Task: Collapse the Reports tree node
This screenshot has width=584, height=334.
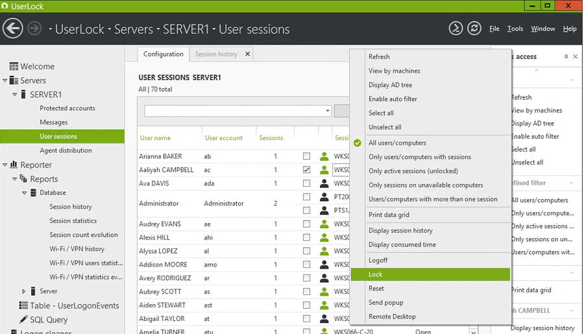Action: pyautogui.click(x=14, y=179)
